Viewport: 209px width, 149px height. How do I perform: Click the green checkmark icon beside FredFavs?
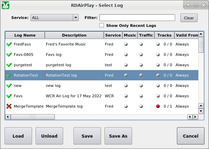click(9, 44)
